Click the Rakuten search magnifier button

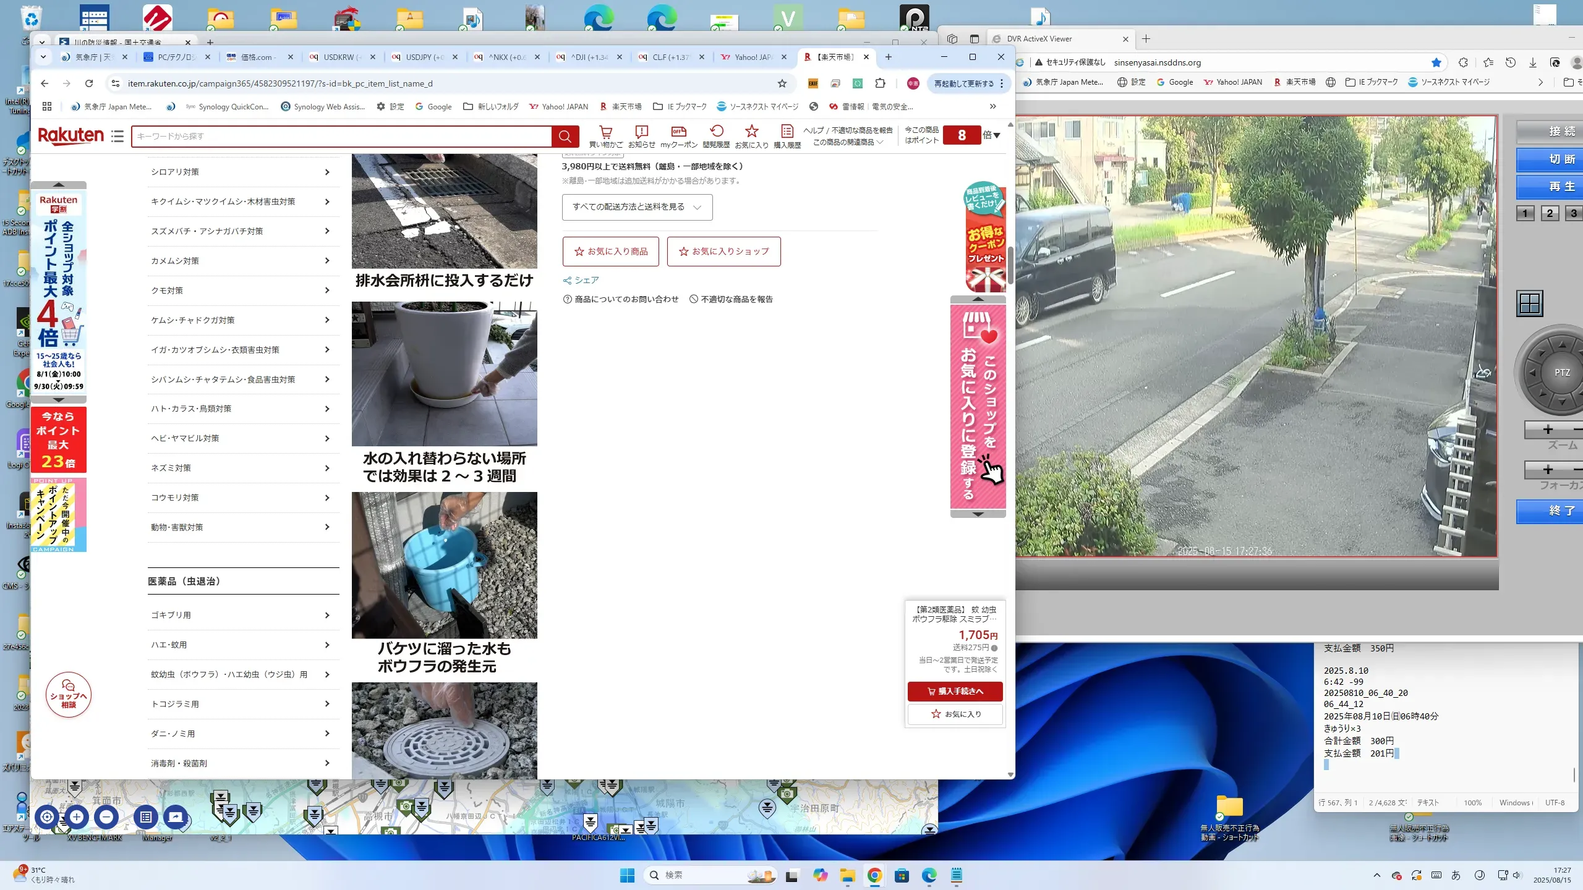[x=565, y=136]
